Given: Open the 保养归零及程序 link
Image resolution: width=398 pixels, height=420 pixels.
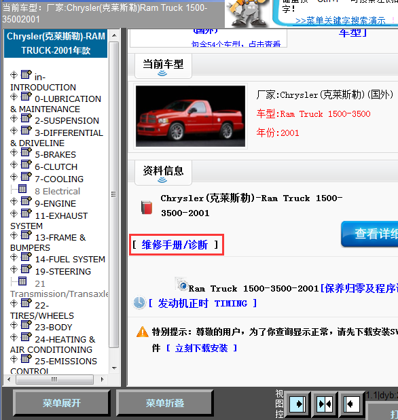Looking at the screenshot, I should 359,288.
